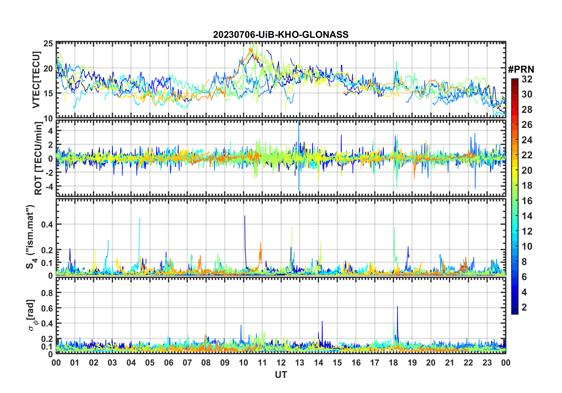
Task: Click x-axis tick label 18
Action: click(393, 363)
